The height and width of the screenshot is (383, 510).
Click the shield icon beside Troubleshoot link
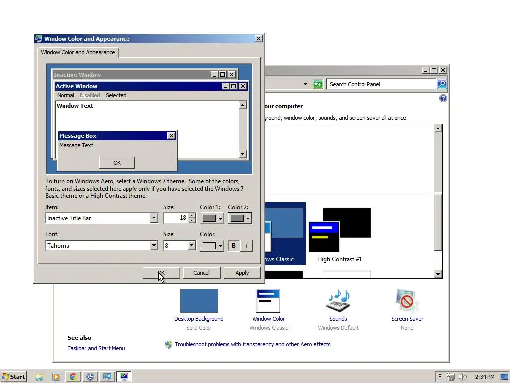point(168,344)
